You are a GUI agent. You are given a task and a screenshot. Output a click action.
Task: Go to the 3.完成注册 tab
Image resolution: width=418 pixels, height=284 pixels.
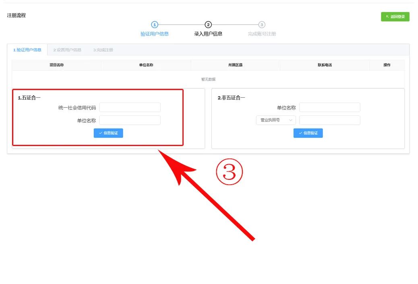click(x=103, y=50)
